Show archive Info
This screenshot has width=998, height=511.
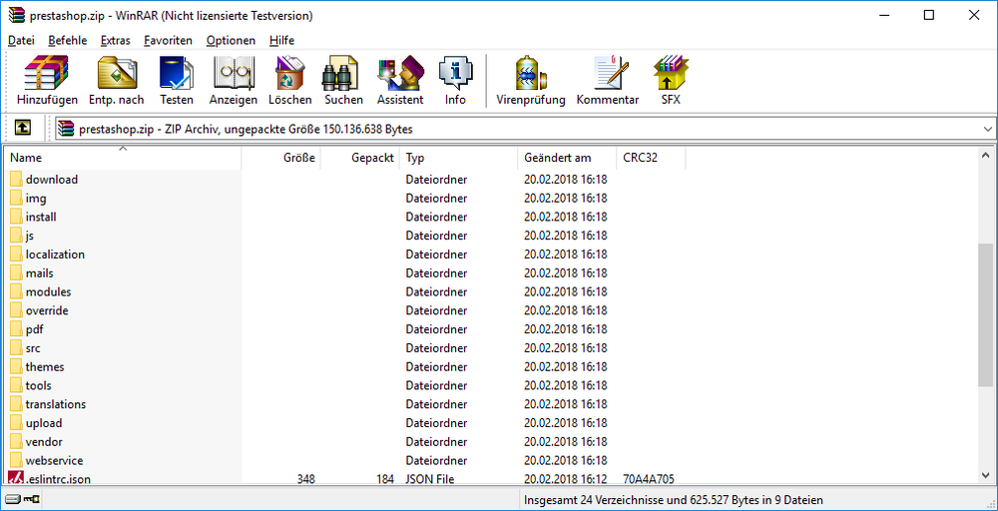click(x=455, y=80)
